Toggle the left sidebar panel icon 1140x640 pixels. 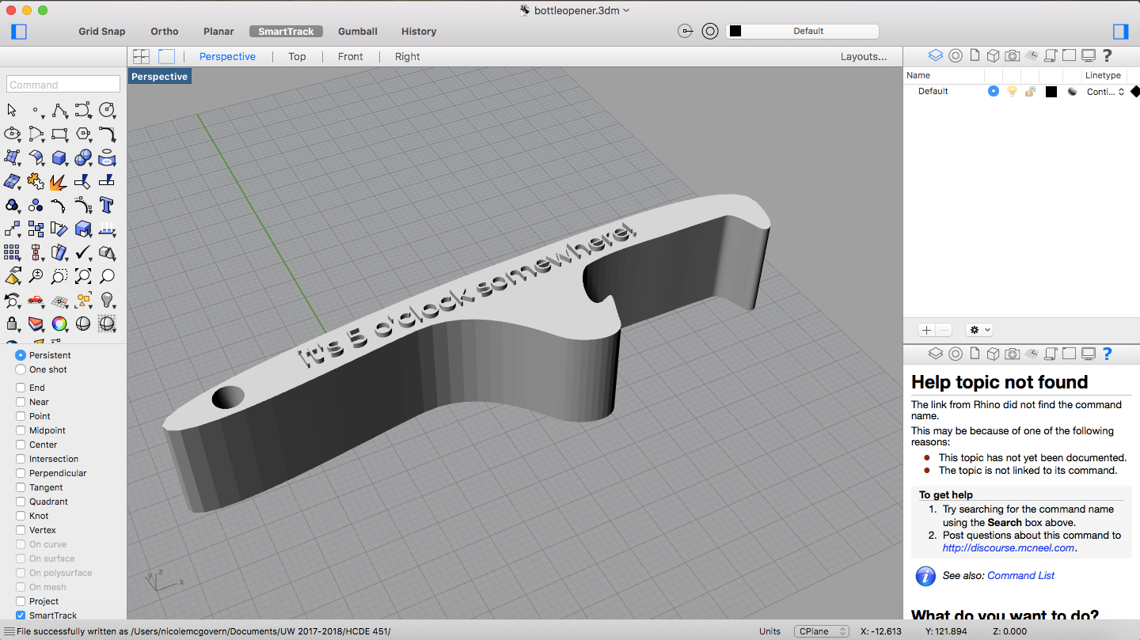pyautogui.click(x=19, y=32)
